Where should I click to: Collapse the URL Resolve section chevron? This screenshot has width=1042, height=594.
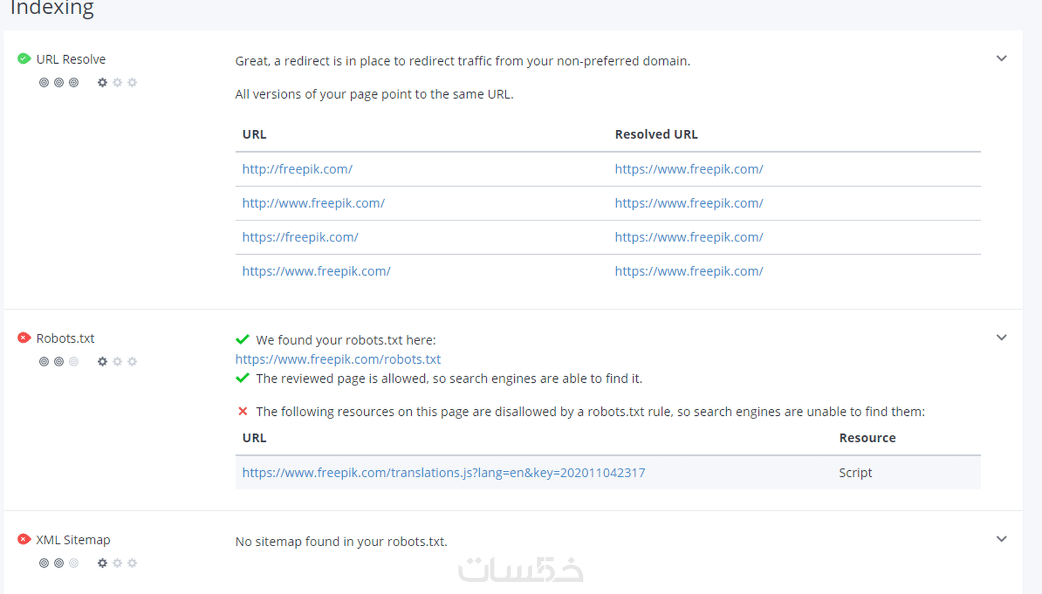point(1002,59)
